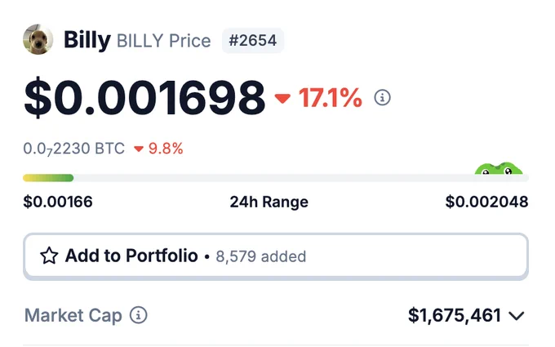
Task: Select the #2654 rank badge
Action: [x=253, y=40]
